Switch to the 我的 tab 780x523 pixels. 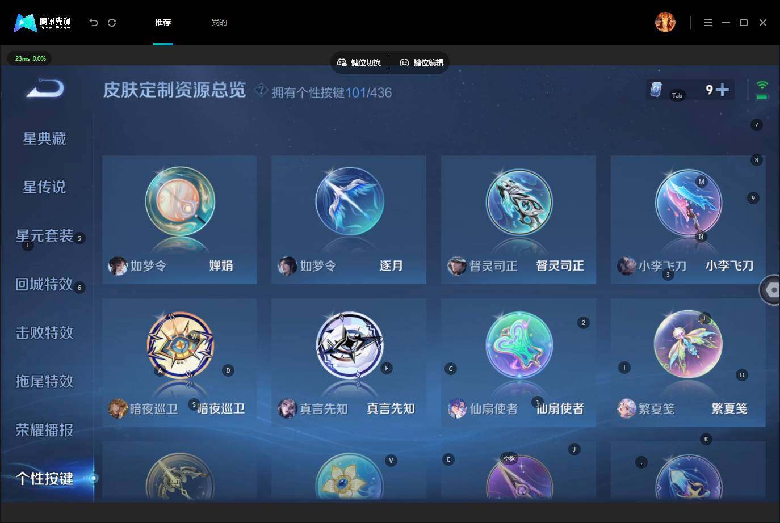219,22
